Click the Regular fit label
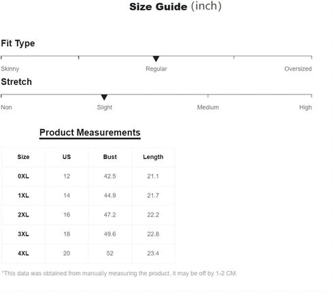The width and height of the screenshot is (332, 292). [156, 69]
